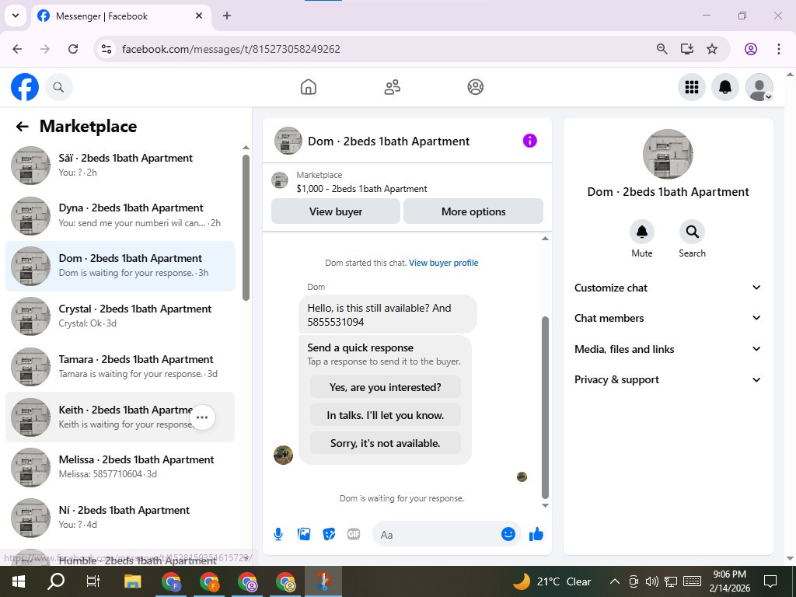Viewport: 796px width, 597px height.
Task: Open the Facebook logo home link
Action: [25, 87]
